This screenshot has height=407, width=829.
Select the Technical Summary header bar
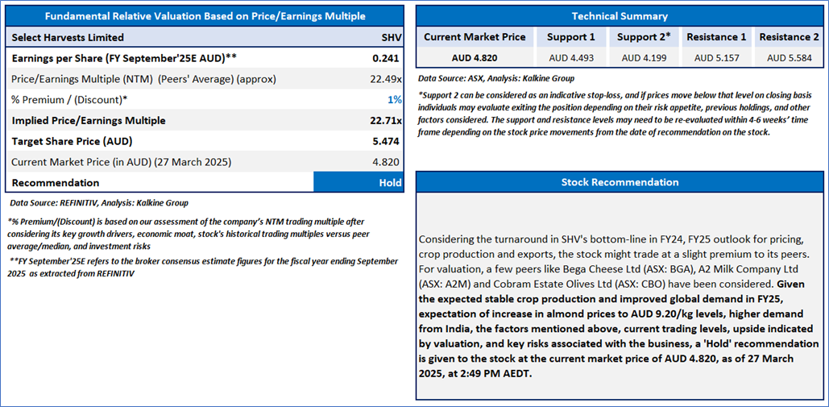619,16
